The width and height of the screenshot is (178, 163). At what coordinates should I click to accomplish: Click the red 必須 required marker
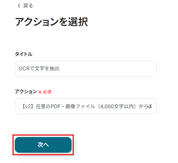point(47,92)
